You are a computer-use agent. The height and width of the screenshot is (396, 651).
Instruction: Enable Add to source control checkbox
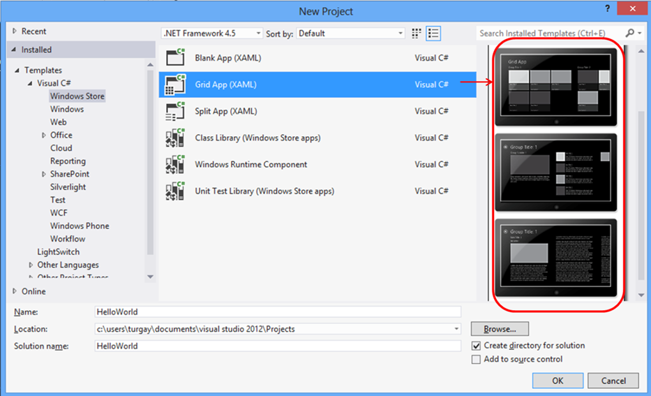point(477,360)
